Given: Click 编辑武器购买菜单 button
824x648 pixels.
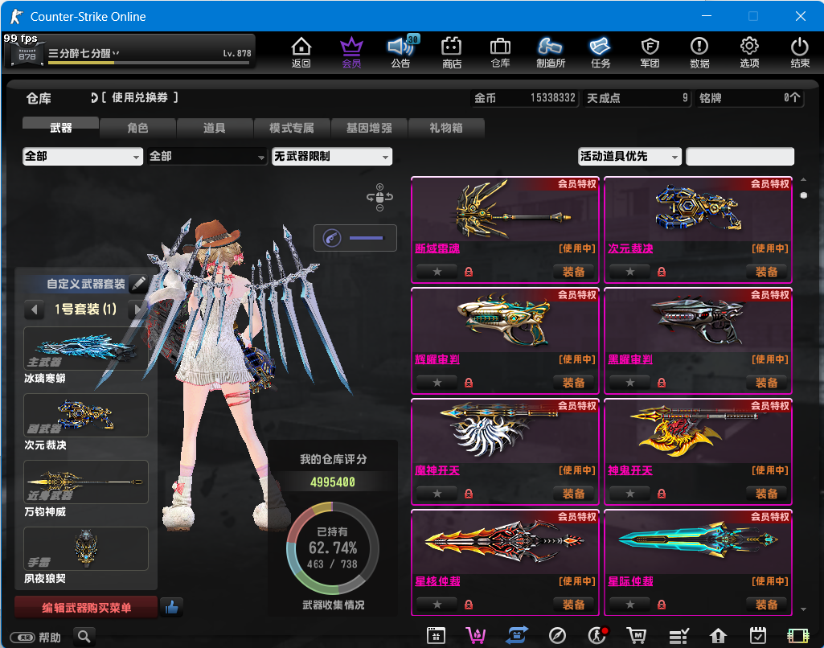Looking at the screenshot, I should pos(86,608).
